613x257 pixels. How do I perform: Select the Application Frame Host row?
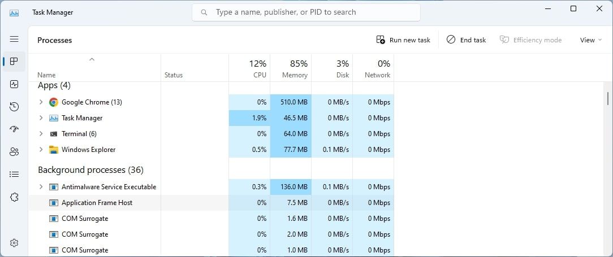(211, 203)
